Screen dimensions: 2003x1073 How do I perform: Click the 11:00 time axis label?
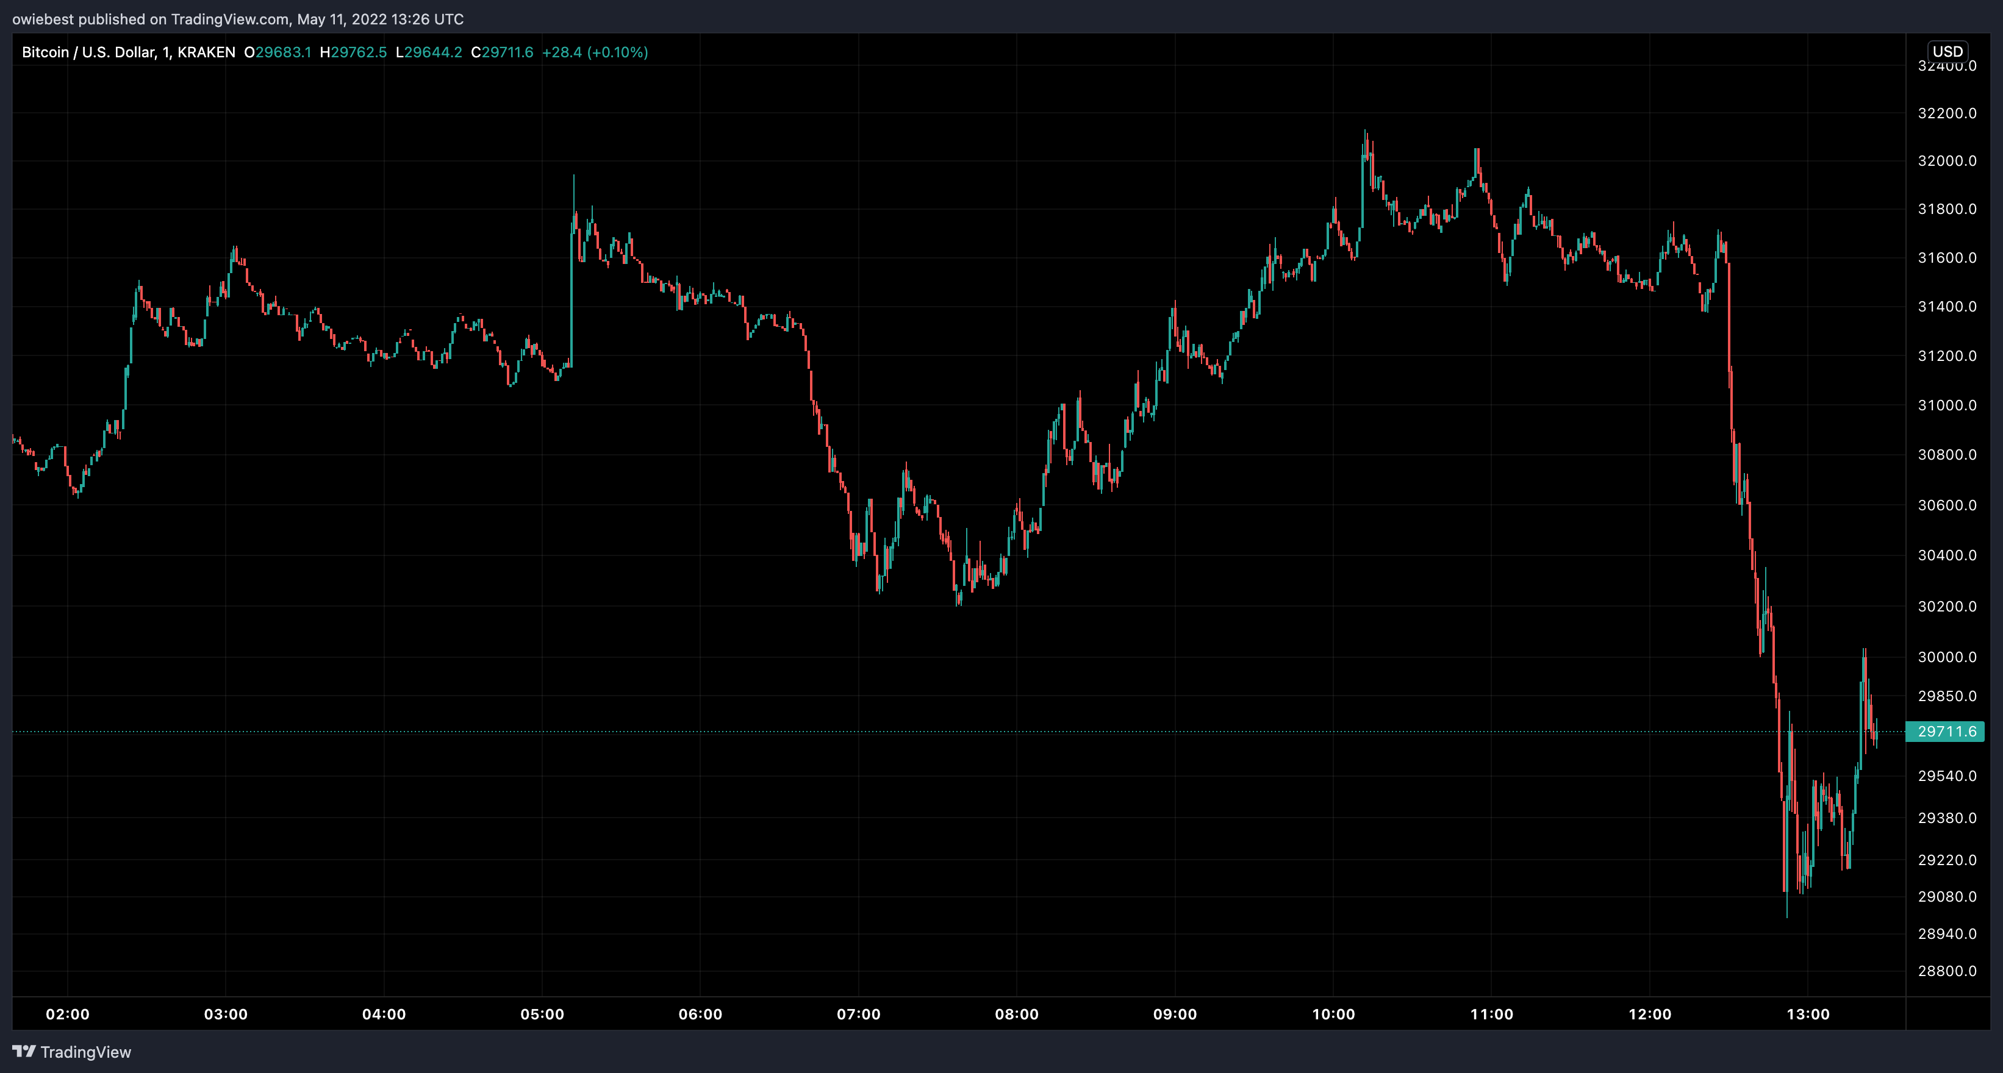tap(1491, 1014)
